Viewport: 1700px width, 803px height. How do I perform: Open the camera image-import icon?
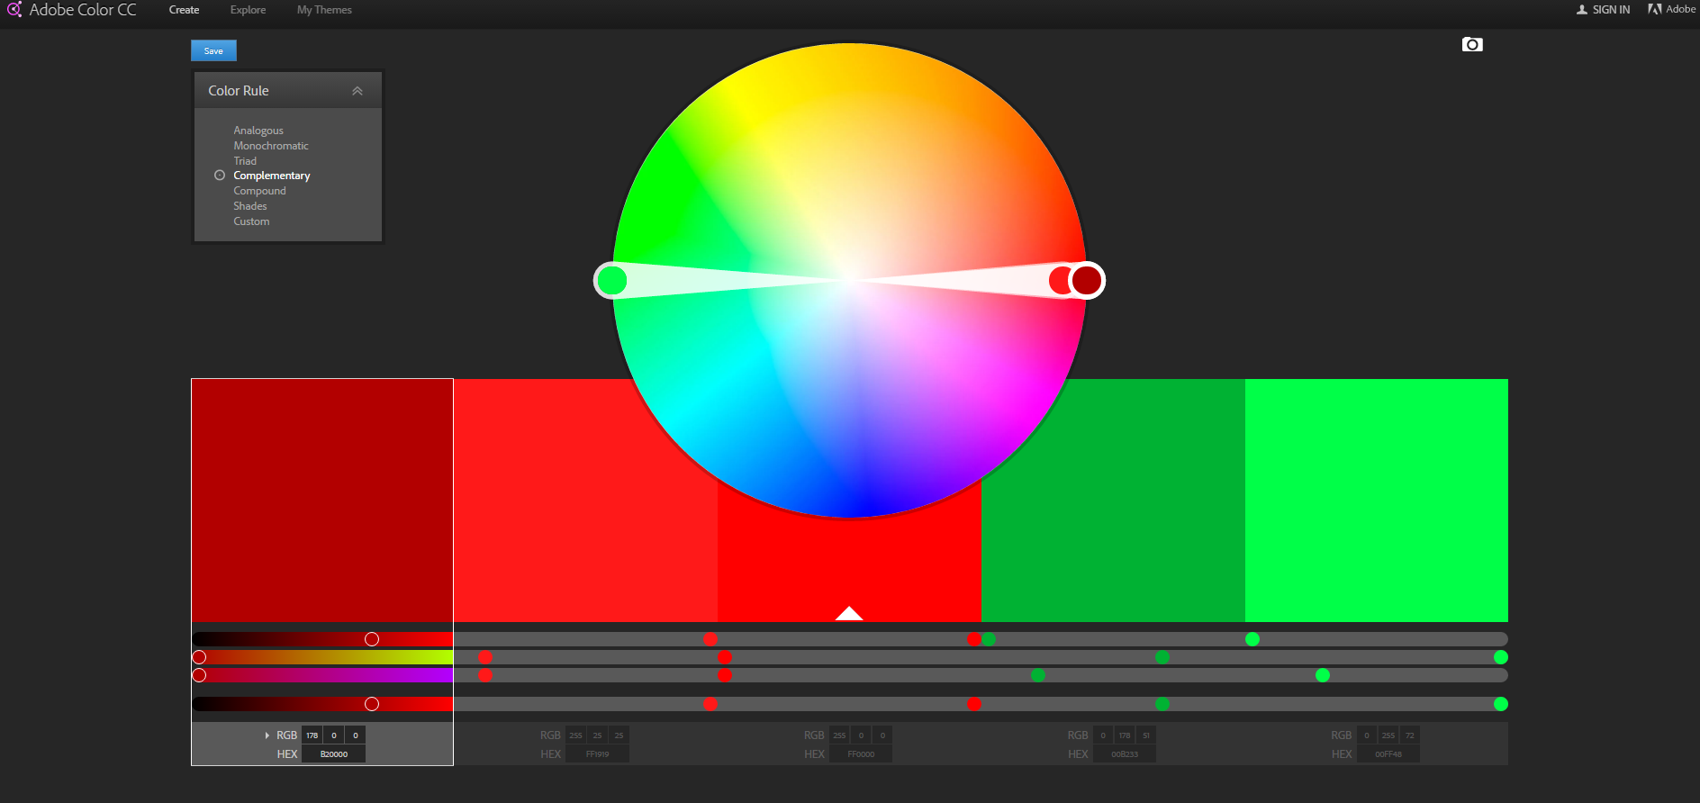pyautogui.click(x=1472, y=44)
